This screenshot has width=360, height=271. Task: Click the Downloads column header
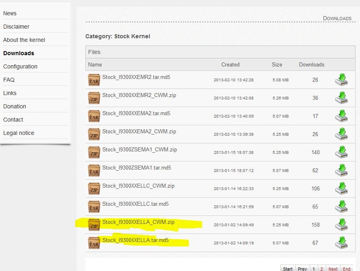tap(312, 65)
